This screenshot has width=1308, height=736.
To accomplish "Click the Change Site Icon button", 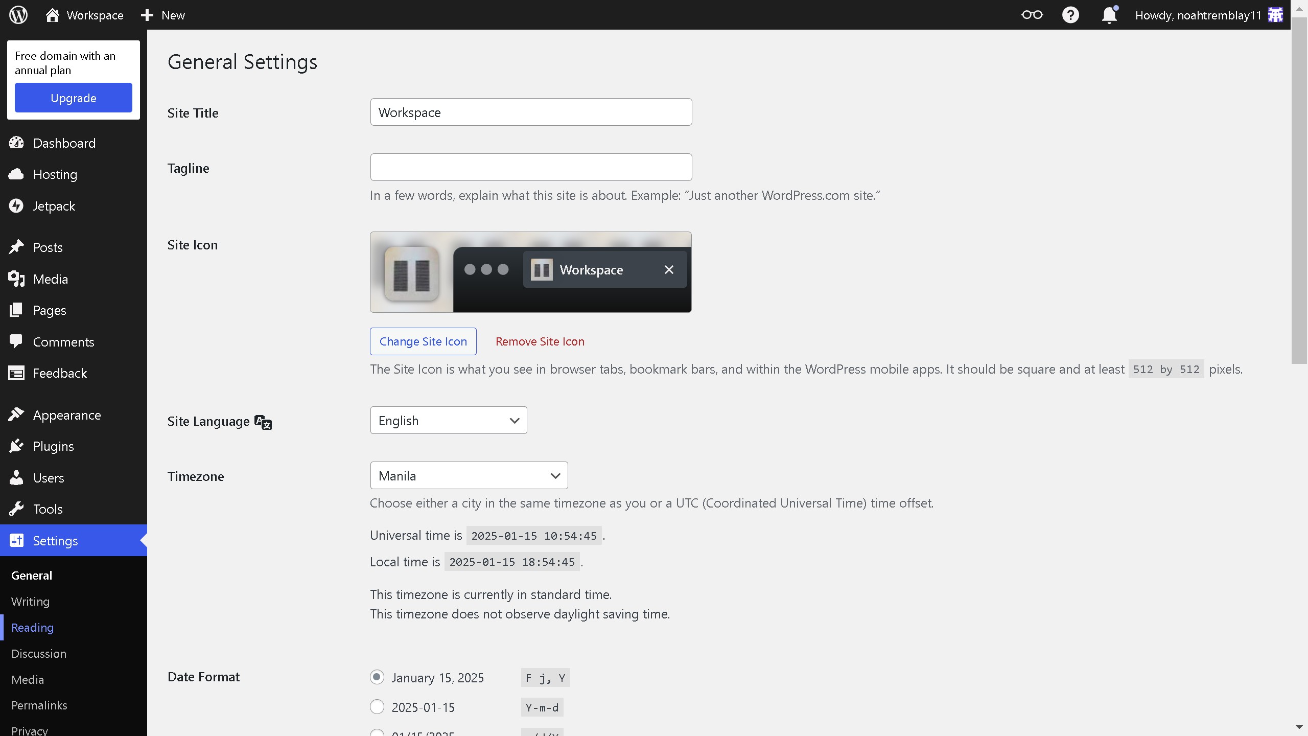I will 423,341.
